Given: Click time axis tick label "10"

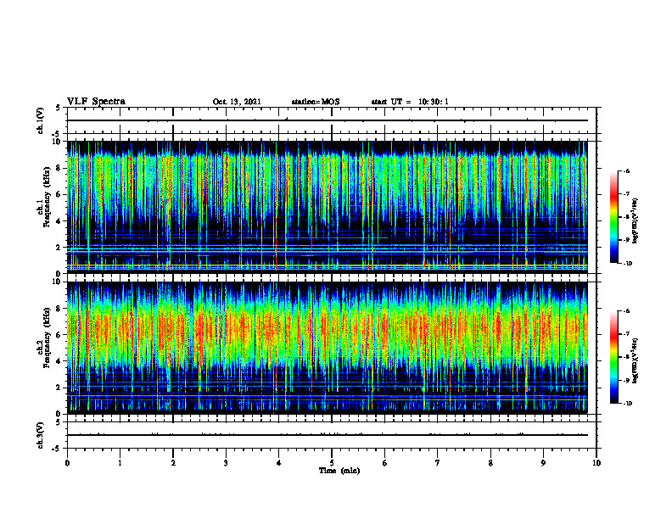Looking at the screenshot, I should coord(596,463).
